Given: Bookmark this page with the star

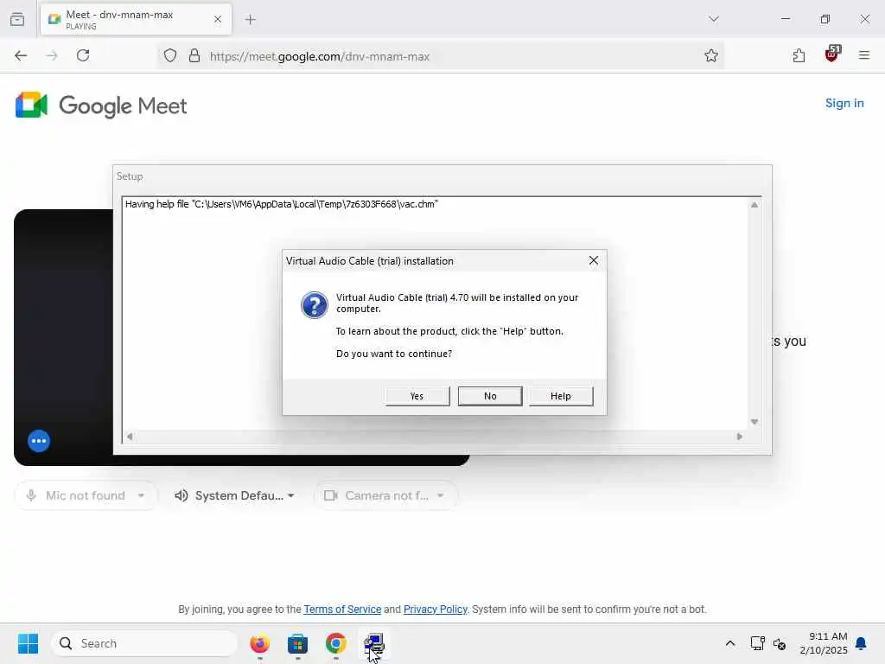Looking at the screenshot, I should [711, 55].
